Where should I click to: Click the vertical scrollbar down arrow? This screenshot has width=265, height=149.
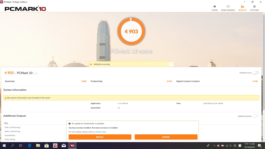coord(264,141)
